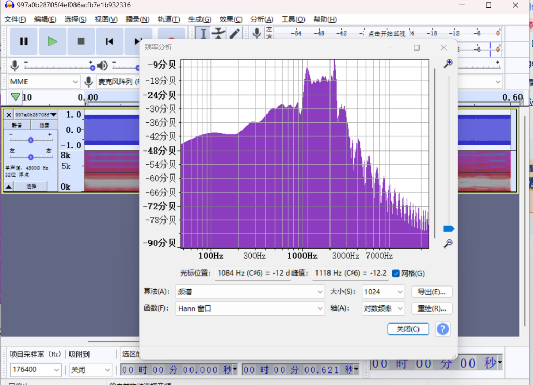Click the track gain slider knob
533x385 pixels.
pos(31,140)
